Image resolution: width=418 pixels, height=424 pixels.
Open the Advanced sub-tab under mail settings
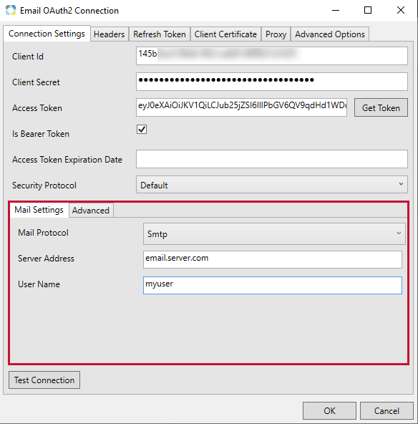(x=91, y=211)
